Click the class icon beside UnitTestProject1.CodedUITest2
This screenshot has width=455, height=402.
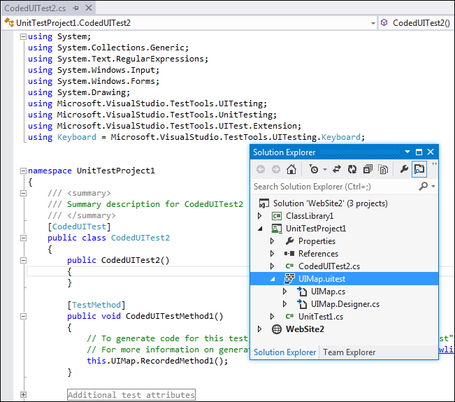pyautogui.click(x=9, y=22)
